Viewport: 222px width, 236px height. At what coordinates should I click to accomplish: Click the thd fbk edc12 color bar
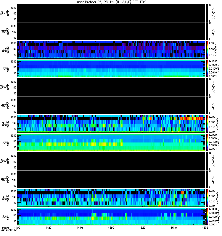pyautogui.click(x=207, y=124)
